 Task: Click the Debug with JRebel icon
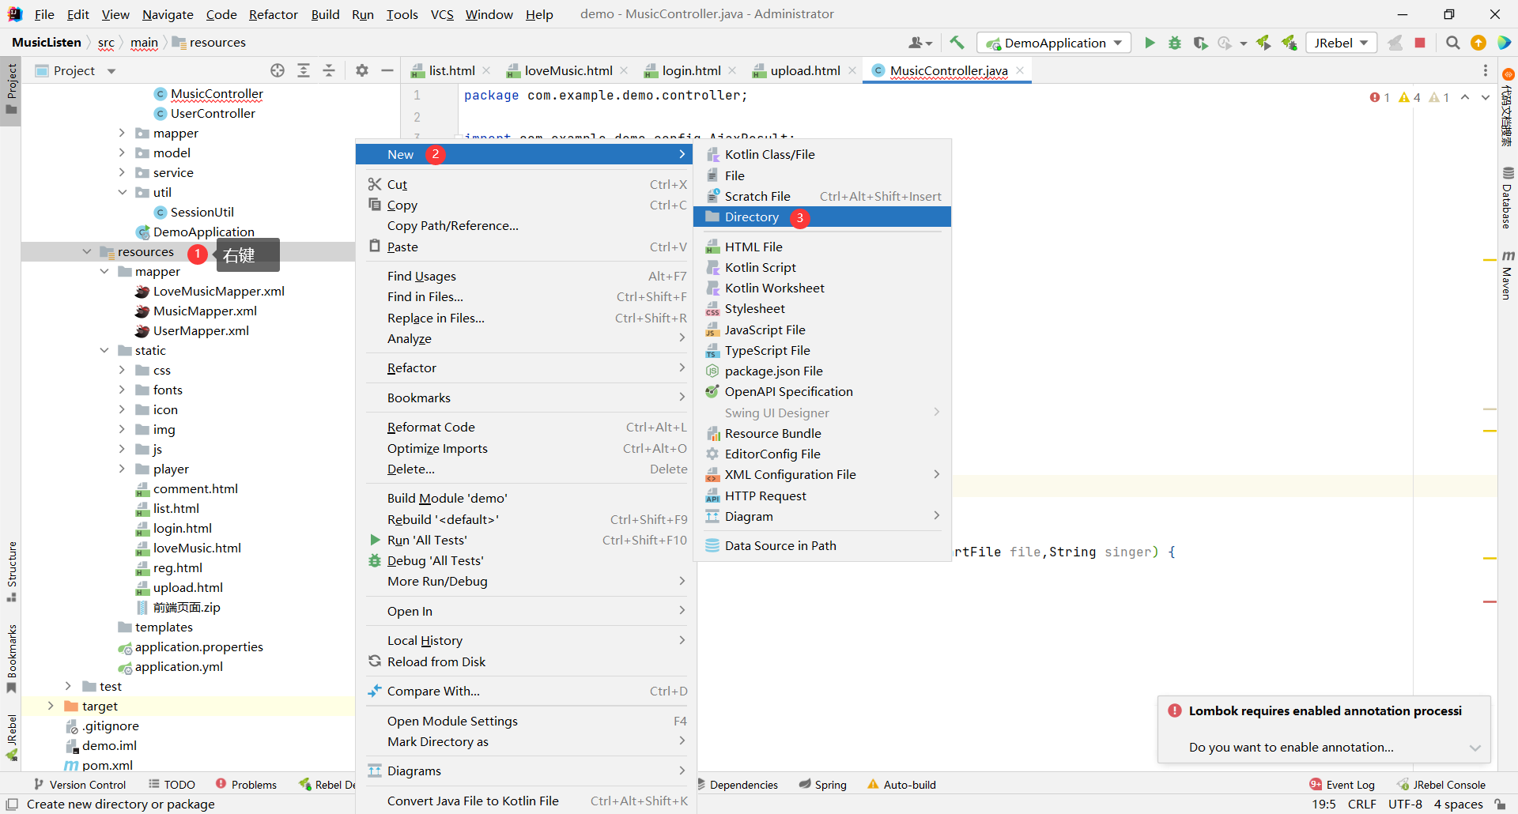coord(1289,43)
